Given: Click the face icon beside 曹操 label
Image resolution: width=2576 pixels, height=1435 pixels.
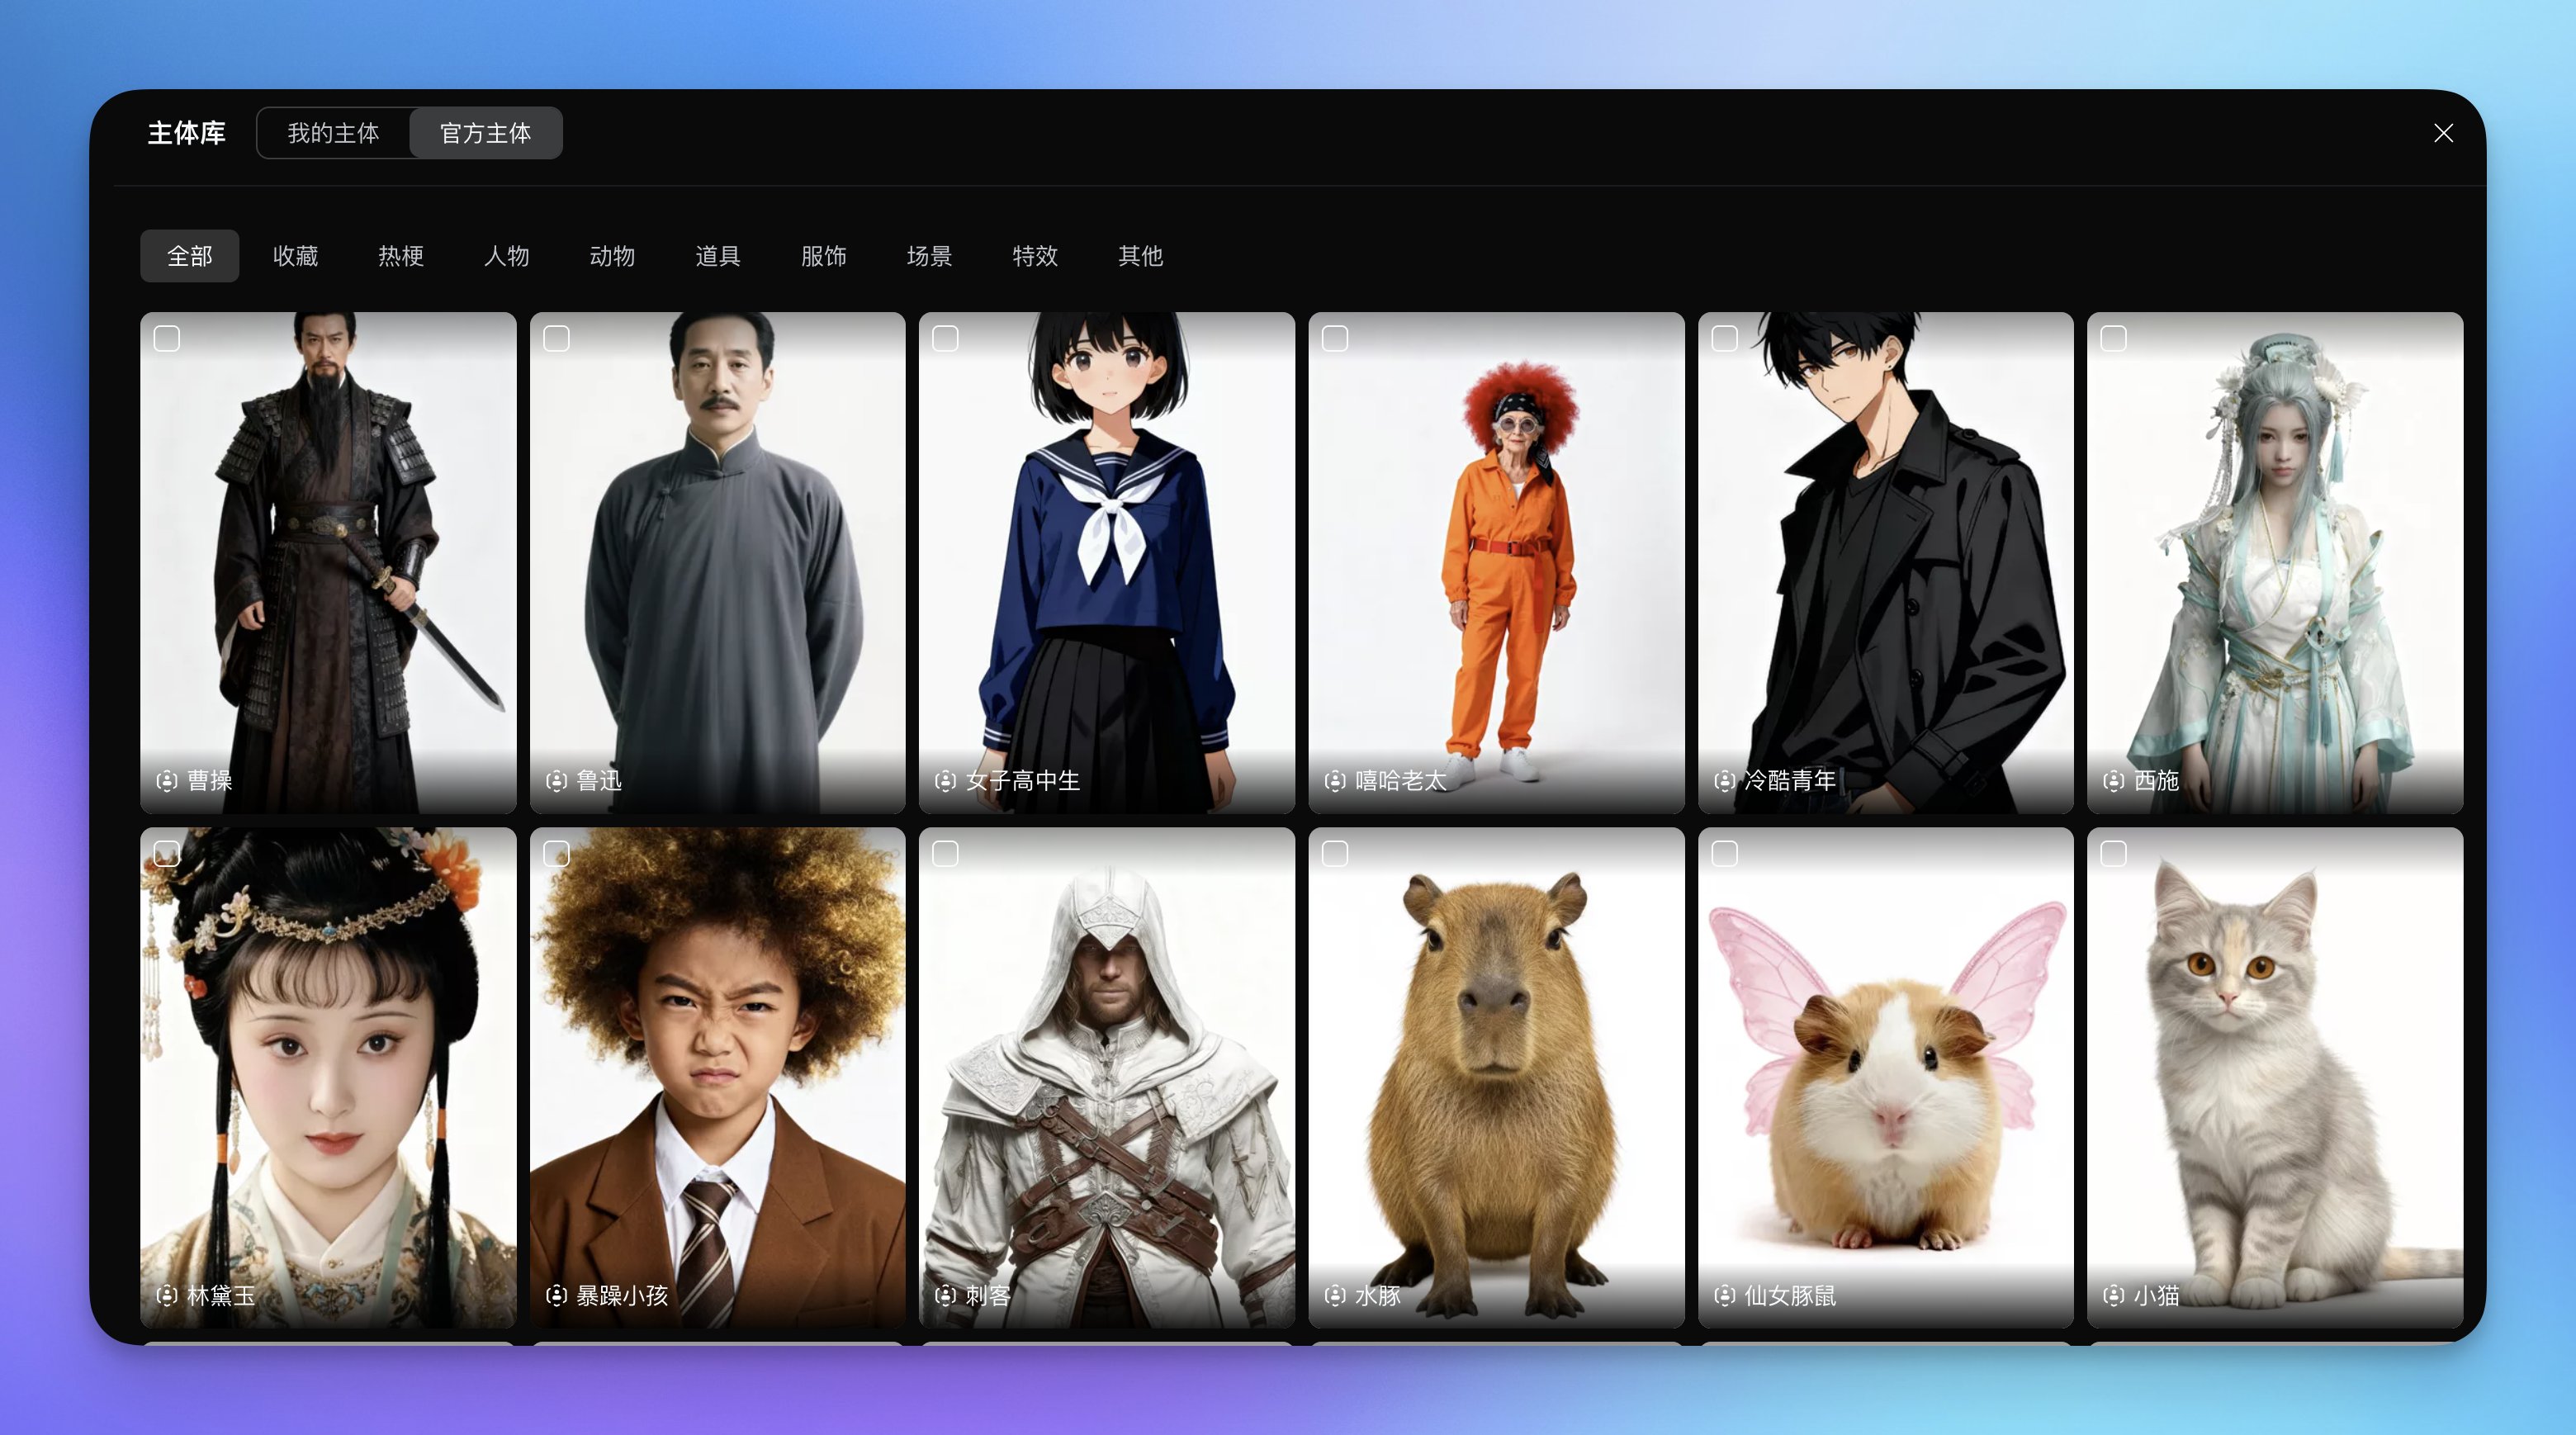Looking at the screenshot, I should tap(167, 780).
